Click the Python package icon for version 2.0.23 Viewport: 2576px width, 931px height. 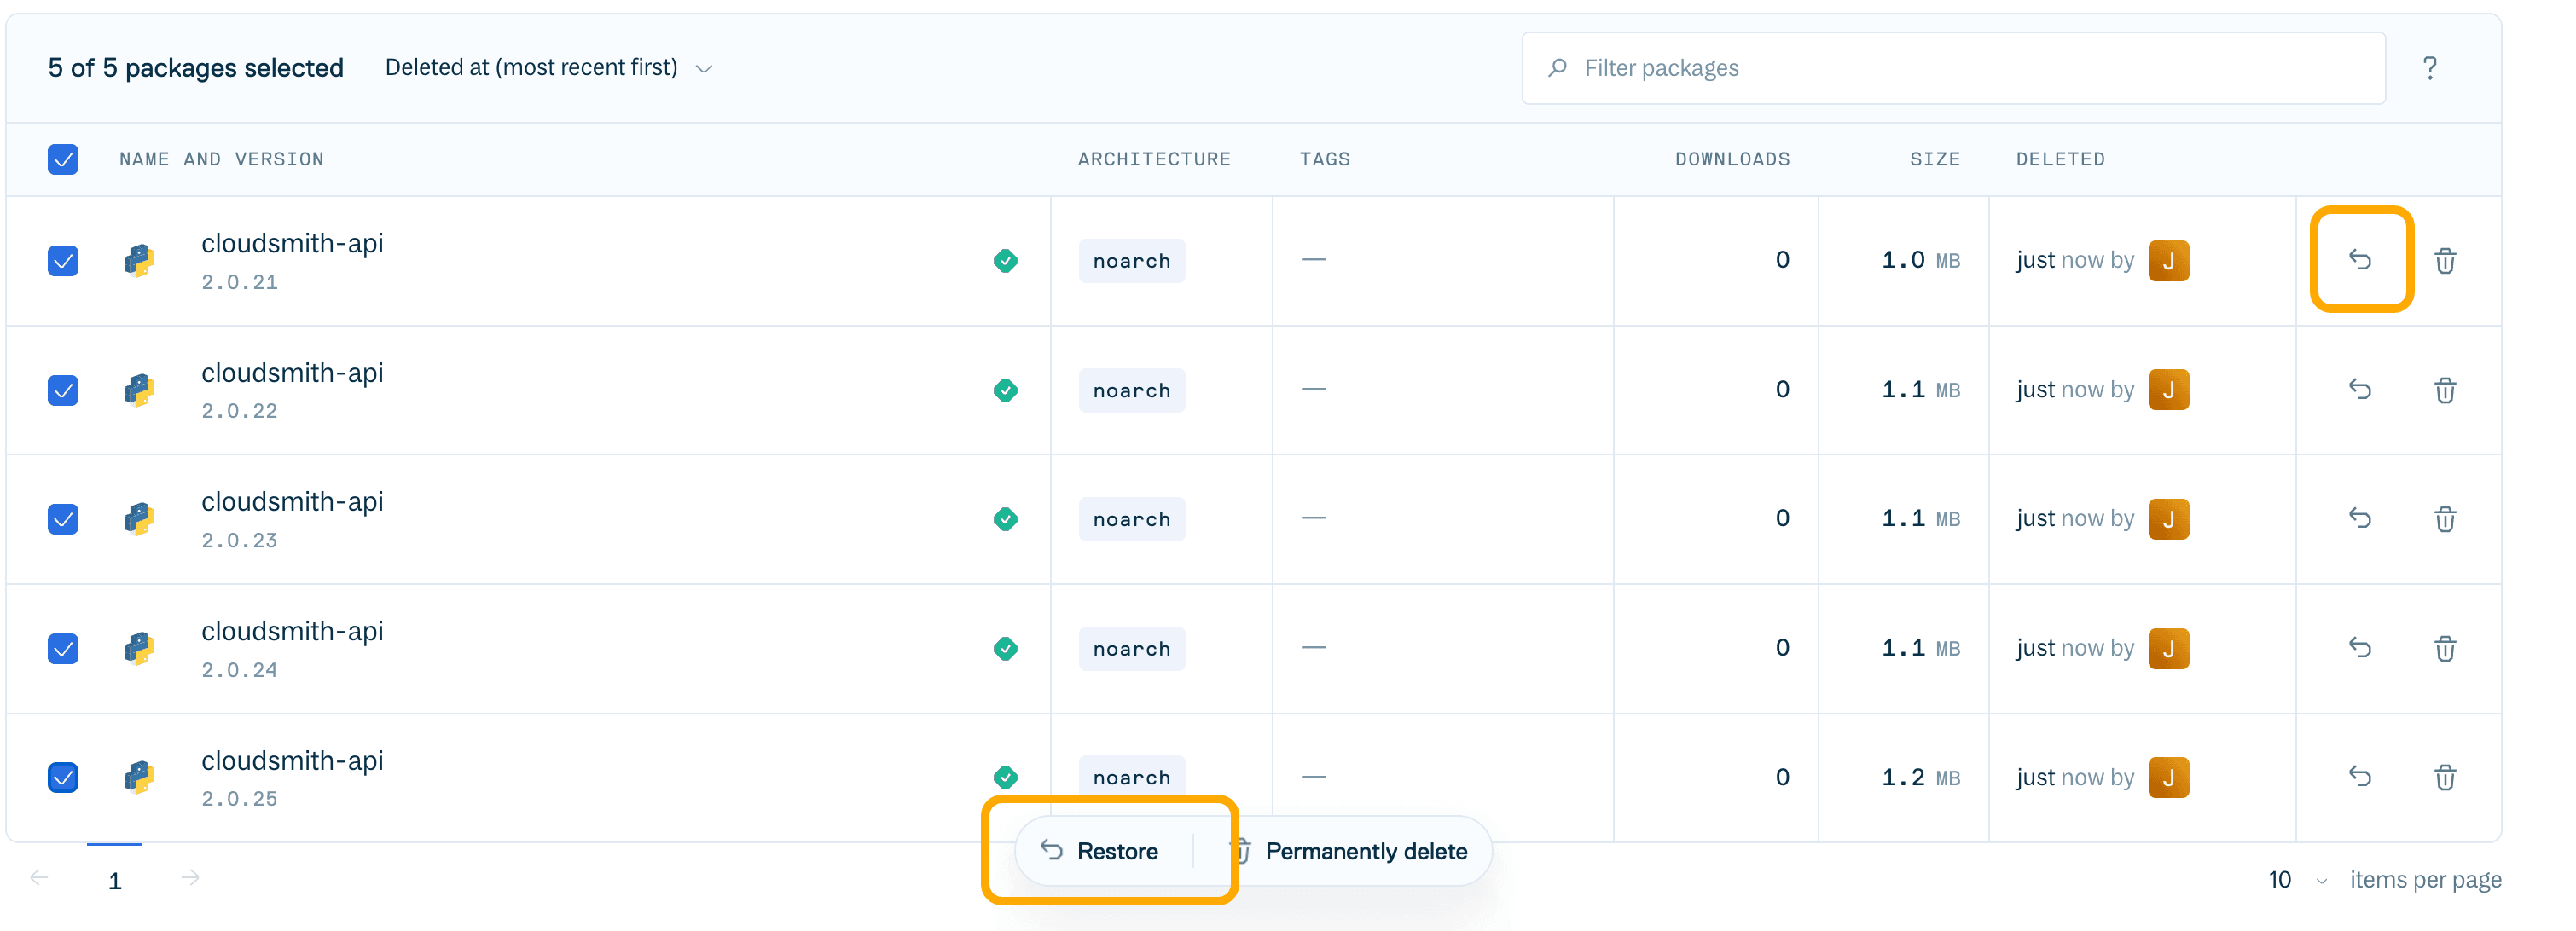[x=139, y=519]
